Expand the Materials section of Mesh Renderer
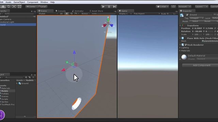Image resolution: width=218 pixels, height=122 pixels. [180, 50]
